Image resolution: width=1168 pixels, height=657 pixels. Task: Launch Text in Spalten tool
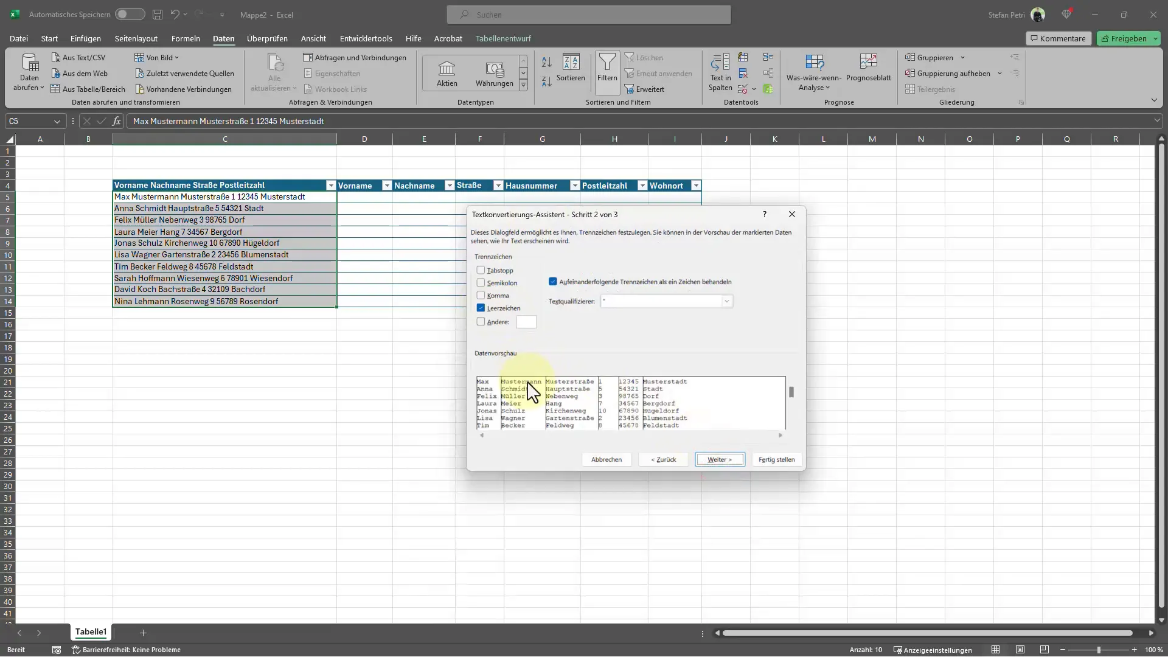coord(720,72)
